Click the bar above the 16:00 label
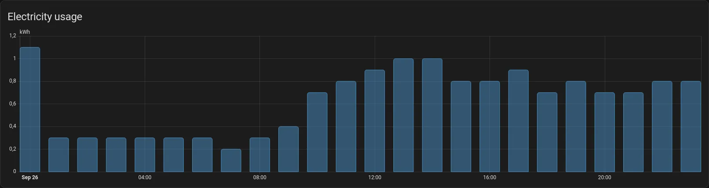Screen dimensions: 709x188 [x=490, y=127]
